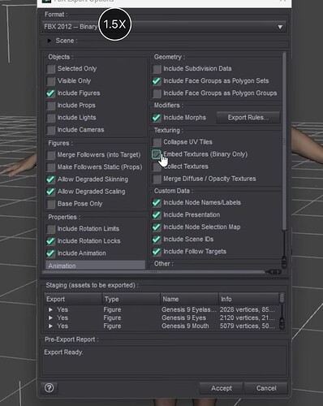Screen dimensions: 323x406
Task: Enable Include Rotation Limits
Action: (x=50, y=229)
